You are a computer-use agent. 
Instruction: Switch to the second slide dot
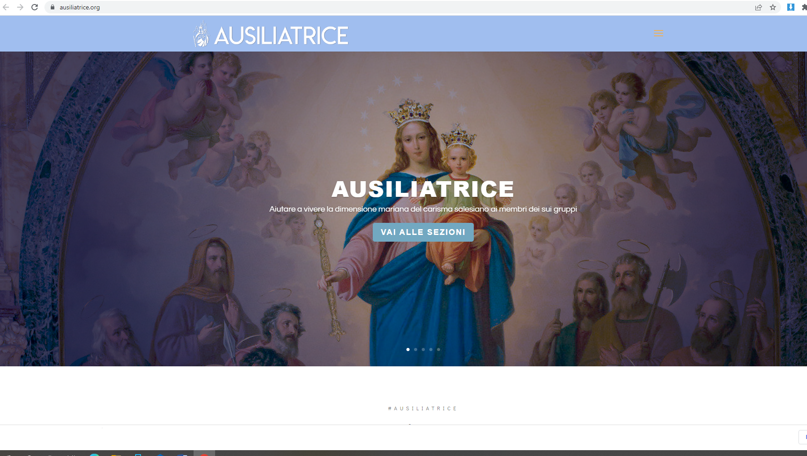click(415, 349)
